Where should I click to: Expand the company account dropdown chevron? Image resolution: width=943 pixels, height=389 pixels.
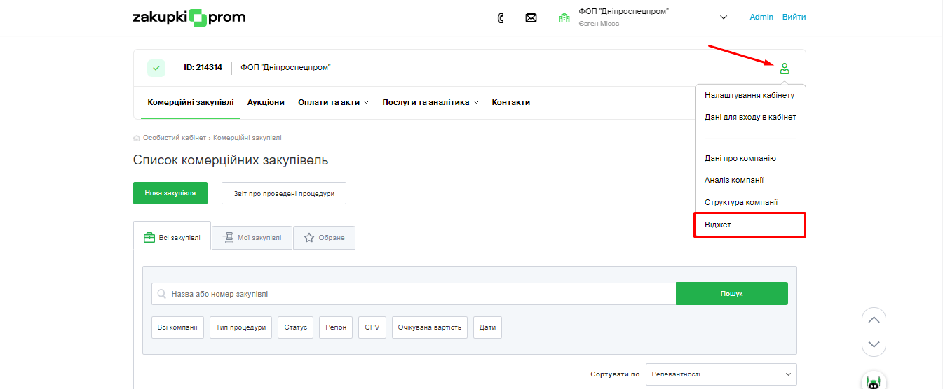click(x=724, y=17)
